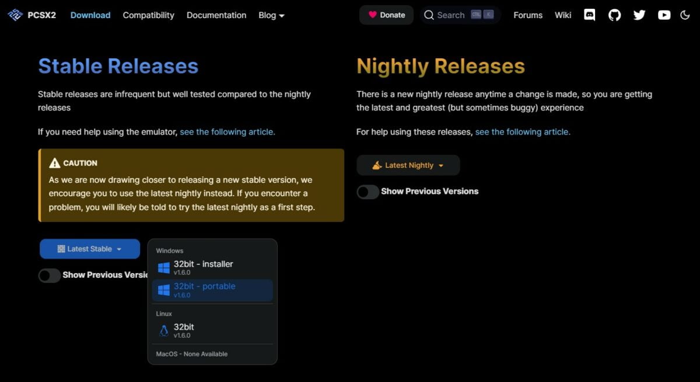Image resolution: width=700 pixels, height=382 pixels.
Task: Collapse the Latest Stable dropdown
Action: click(x=90, y=249)
